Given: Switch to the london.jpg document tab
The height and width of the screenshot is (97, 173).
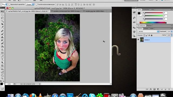Looking at the screenshot, I should coord(95,11).
